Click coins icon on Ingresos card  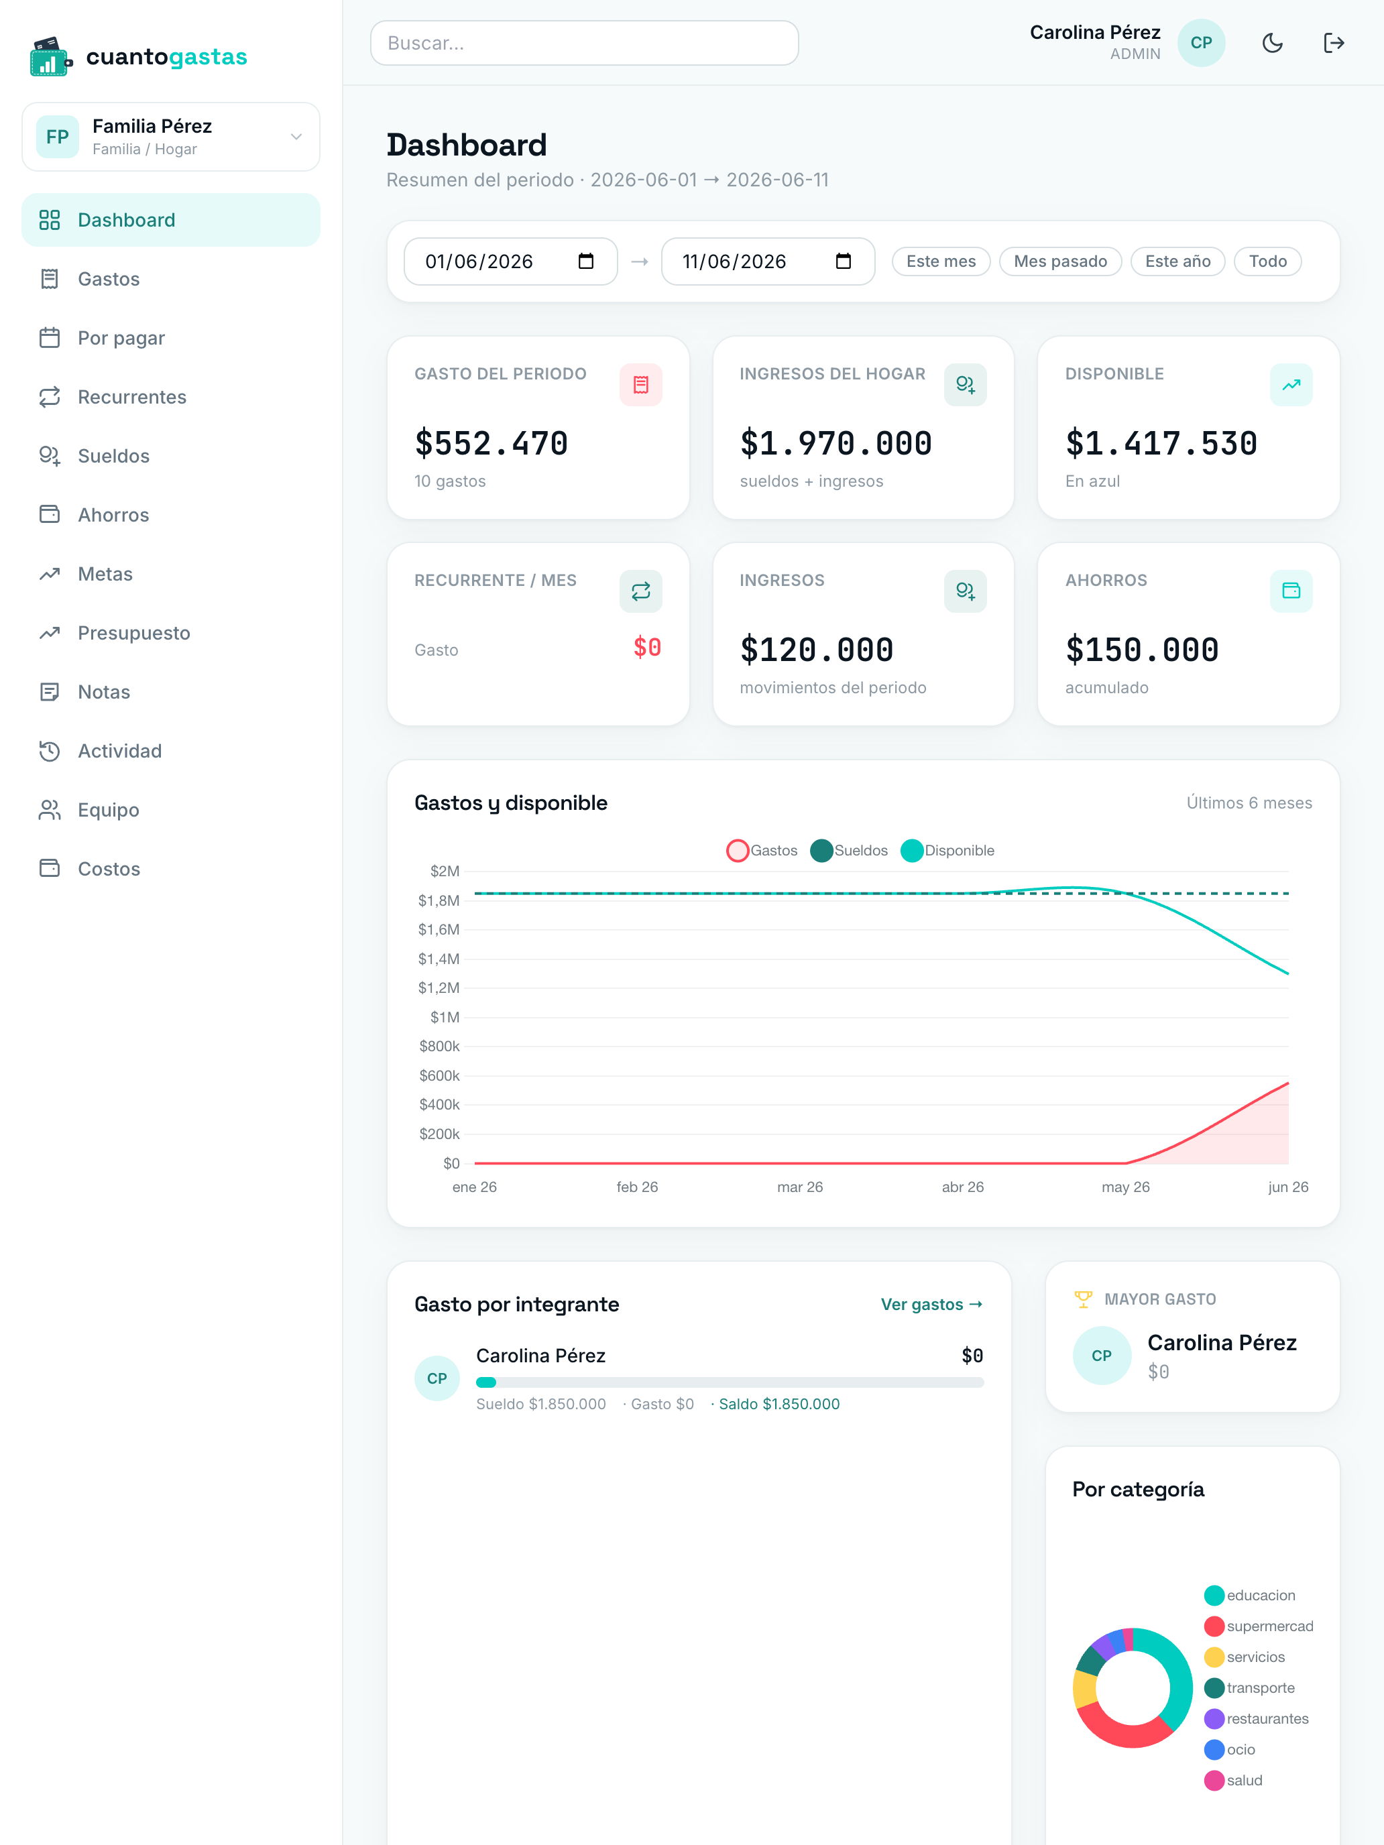click(965, 591)
